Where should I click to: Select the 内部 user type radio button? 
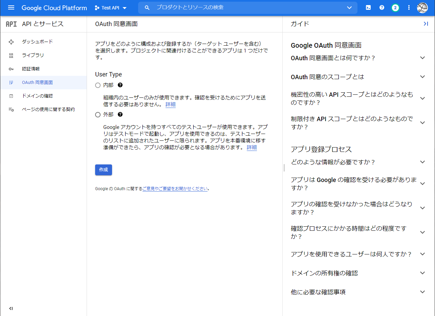tap(98, 85)
